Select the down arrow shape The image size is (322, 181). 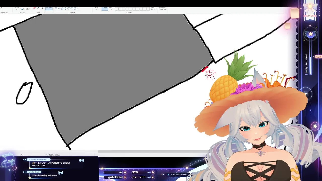[x=56, y=8]
